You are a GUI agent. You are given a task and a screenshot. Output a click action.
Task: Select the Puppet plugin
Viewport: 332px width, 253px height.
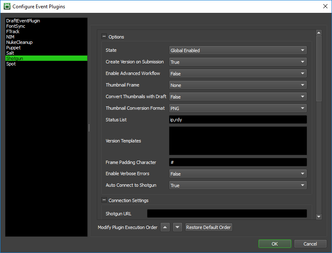[13, 48]
